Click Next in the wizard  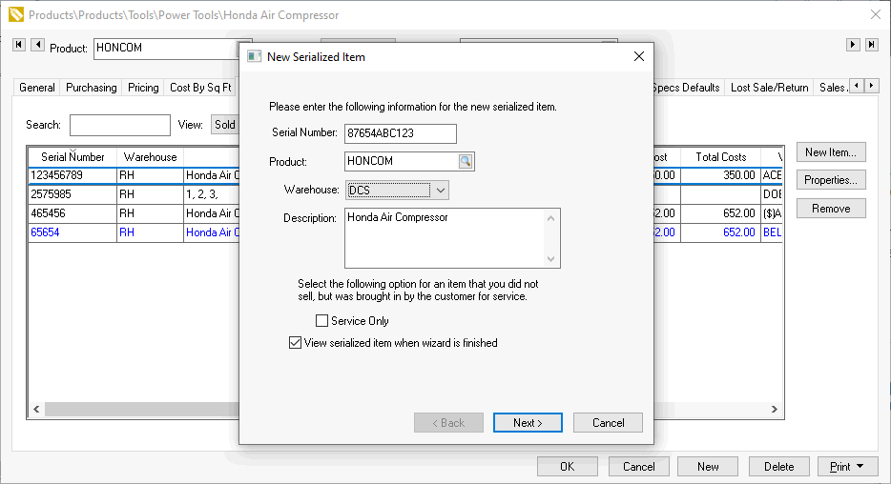click(528, 423)
